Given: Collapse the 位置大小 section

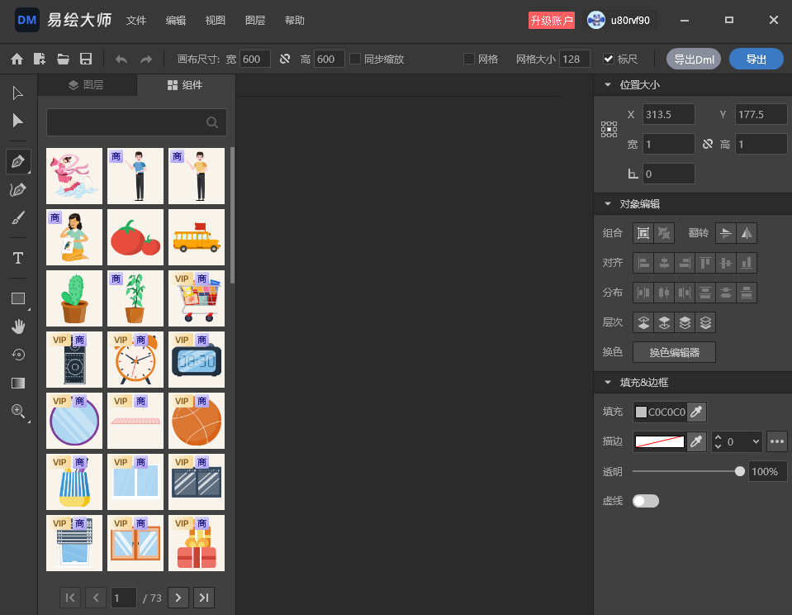Looking at the screenshot, I should pyautogui.click(x=608, y=85).
